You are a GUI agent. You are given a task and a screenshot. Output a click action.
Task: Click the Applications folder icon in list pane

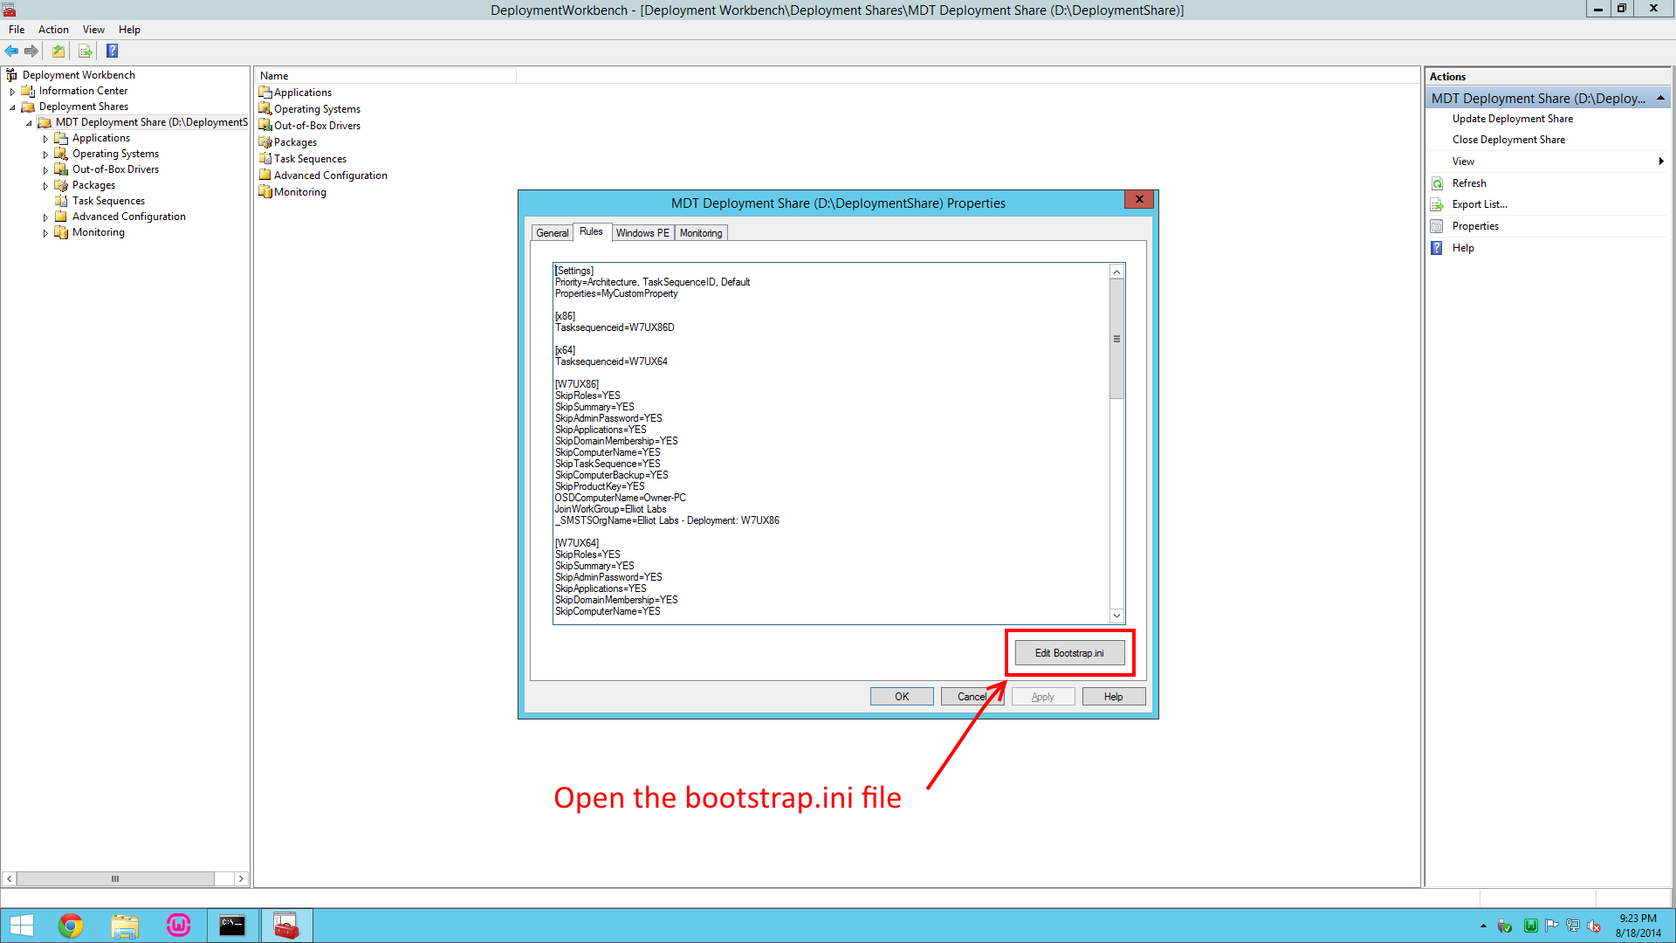point(265,92)
